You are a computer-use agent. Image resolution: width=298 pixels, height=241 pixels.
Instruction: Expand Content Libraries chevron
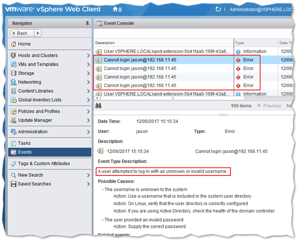tap(88, 91)
